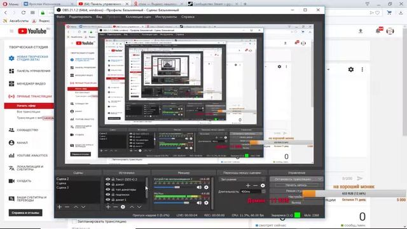Open playback device mixer settings gear

pos(206,187)
